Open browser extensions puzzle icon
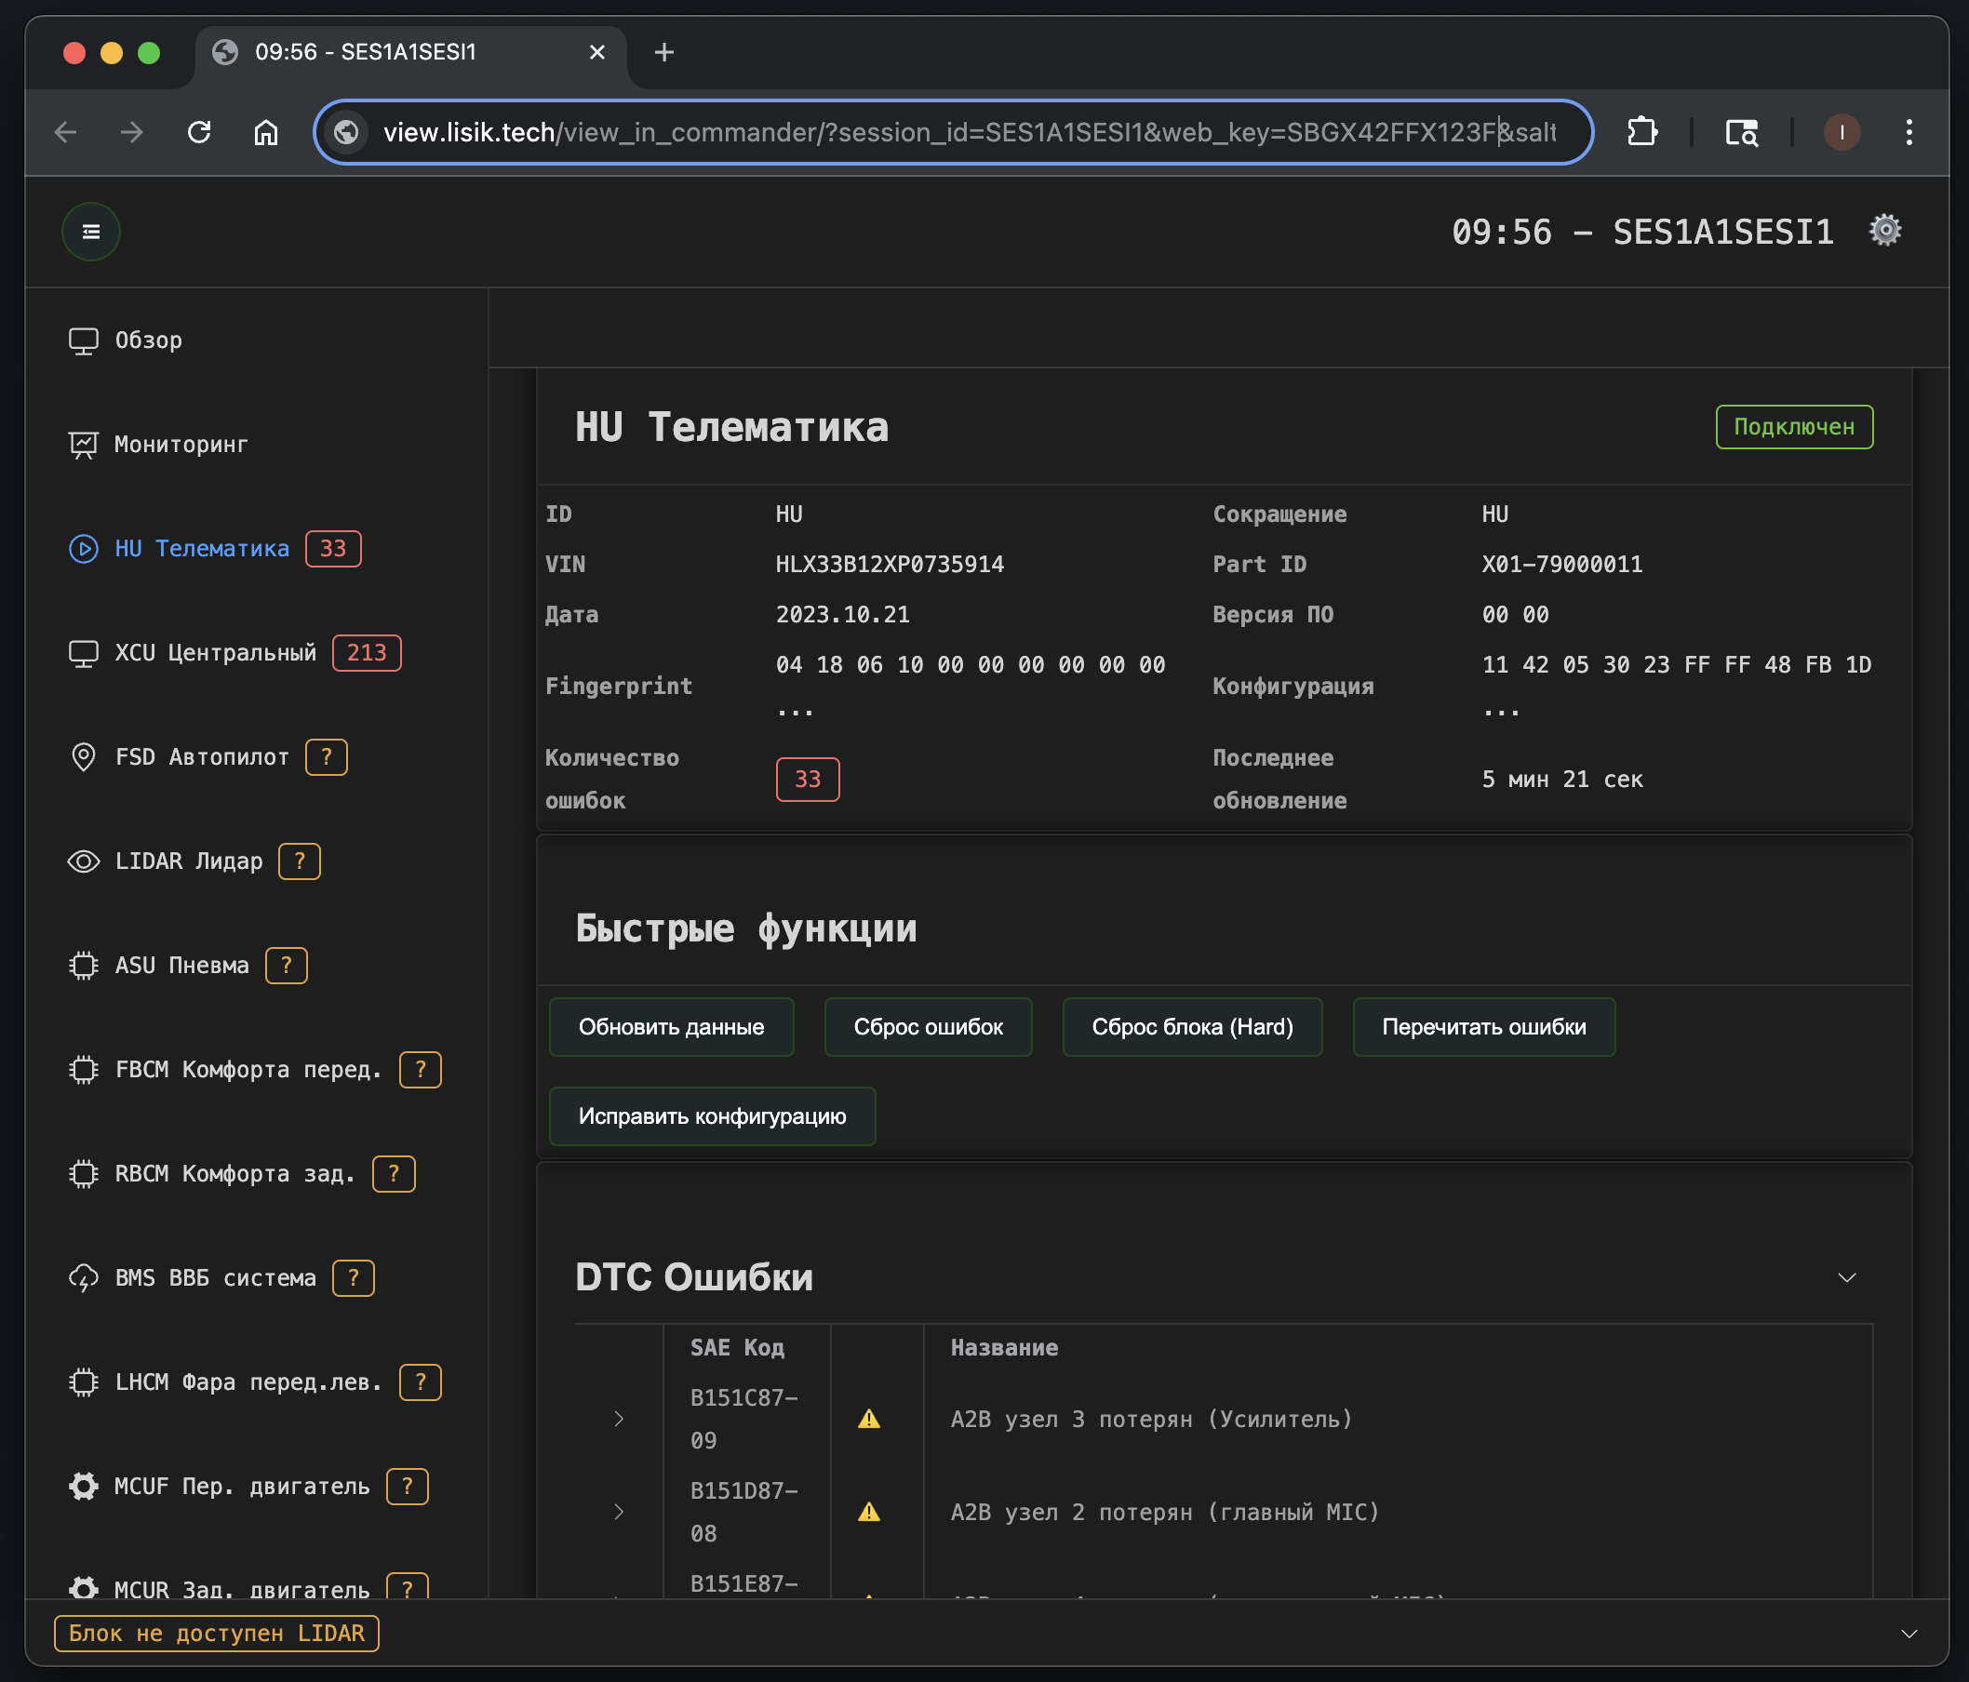The width and height of the screenshot is (1969, 1682). (1642, 132)
